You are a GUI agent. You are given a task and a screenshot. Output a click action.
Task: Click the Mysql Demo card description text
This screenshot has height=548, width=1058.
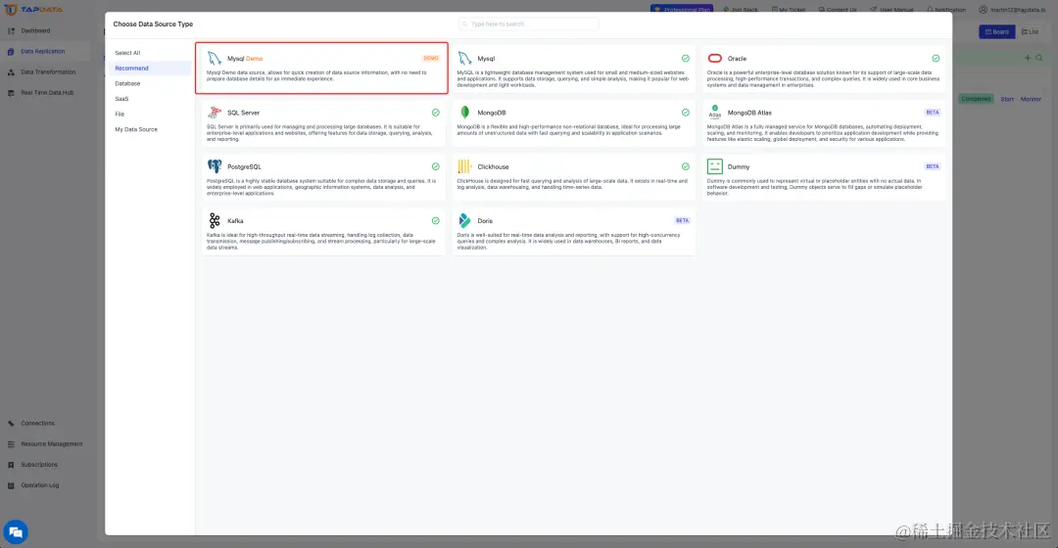coord(317,75)
